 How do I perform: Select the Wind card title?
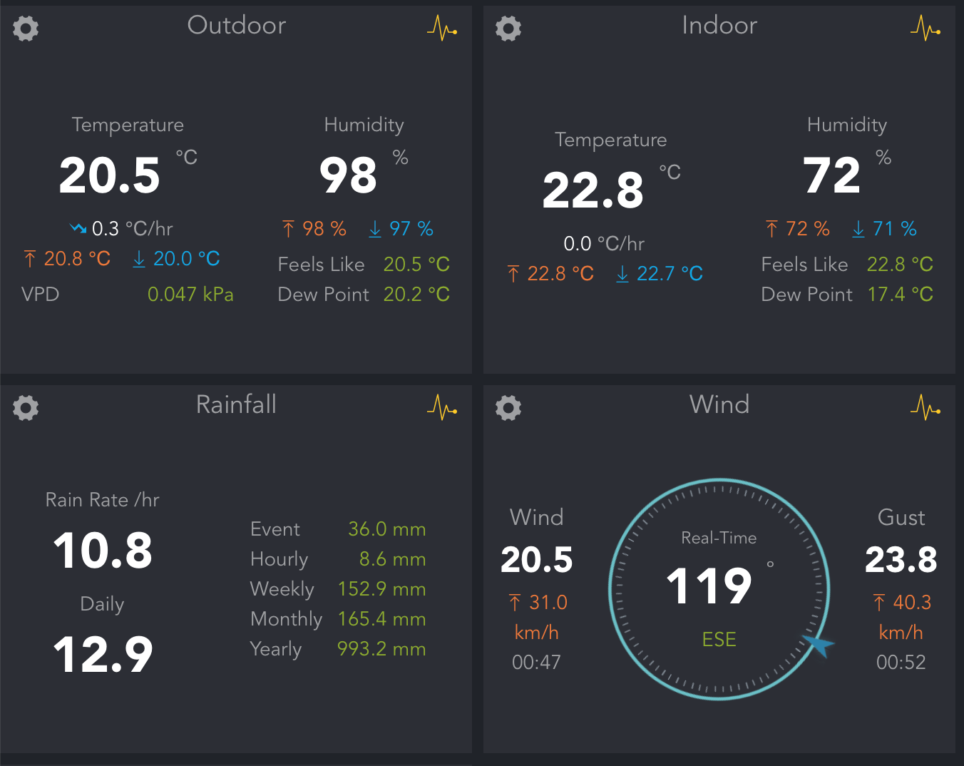719,404
